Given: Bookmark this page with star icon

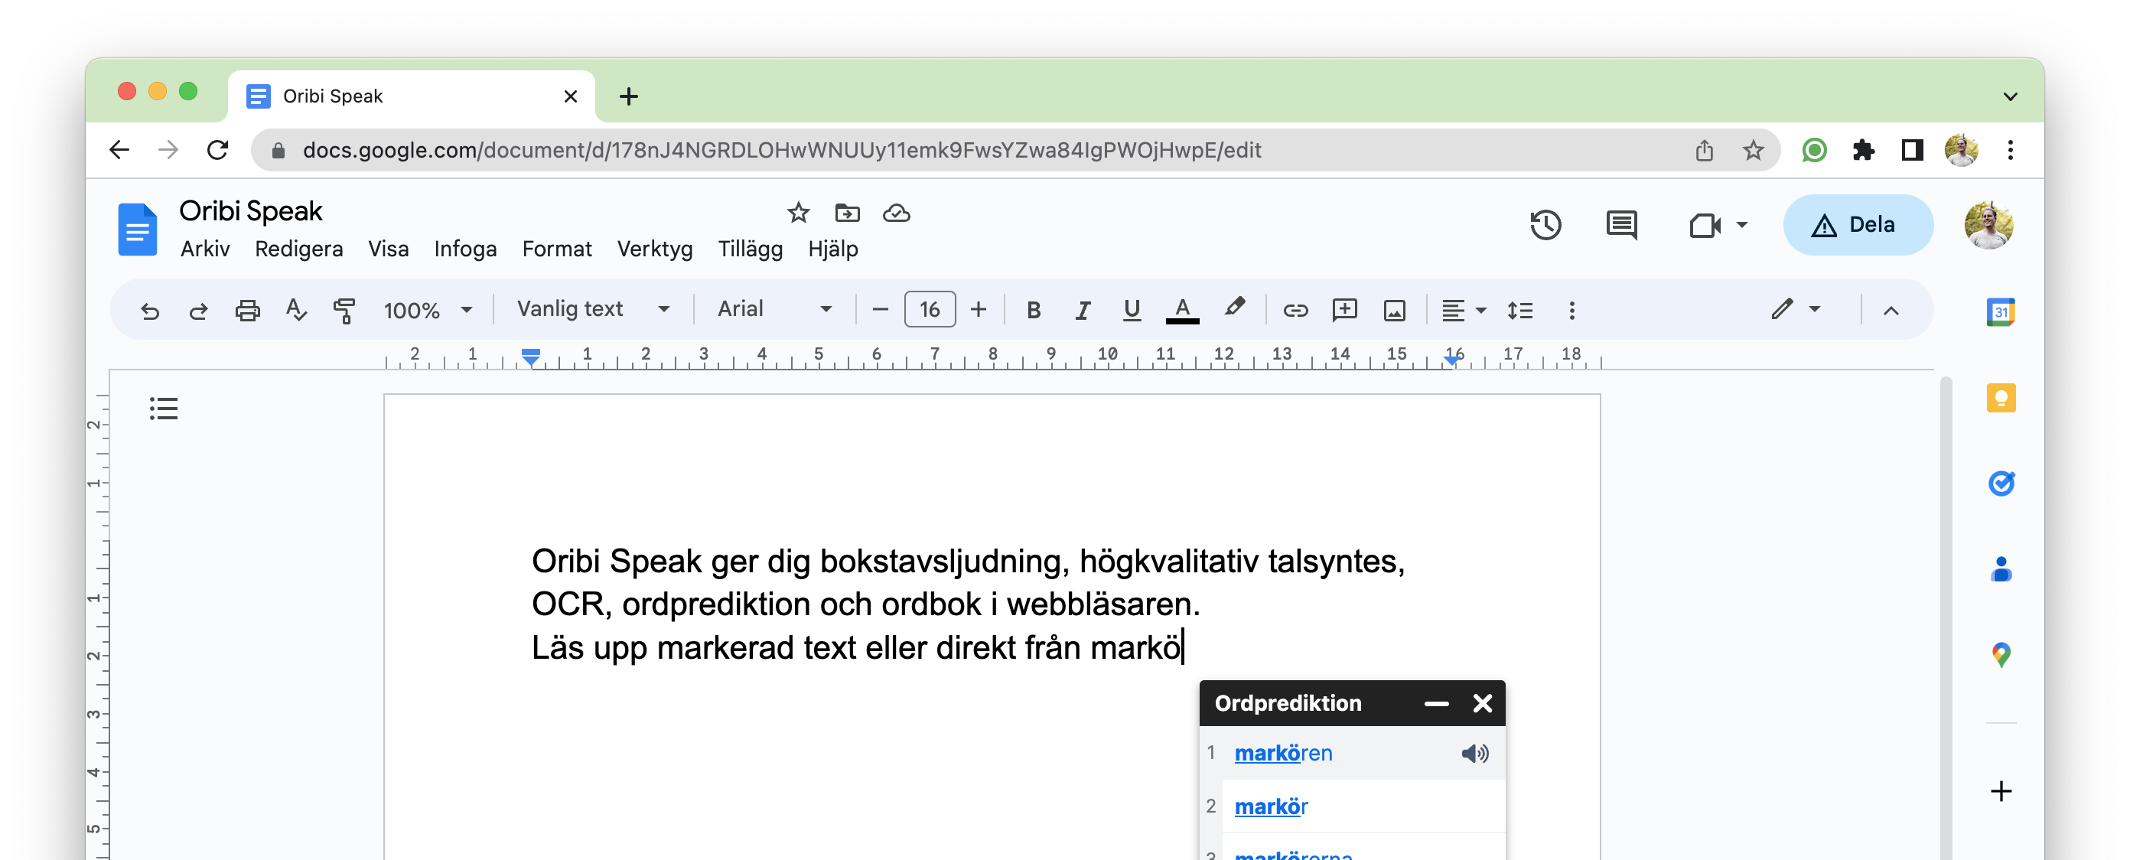Looking at the screenshot, I should click(x=1752, y=151).
